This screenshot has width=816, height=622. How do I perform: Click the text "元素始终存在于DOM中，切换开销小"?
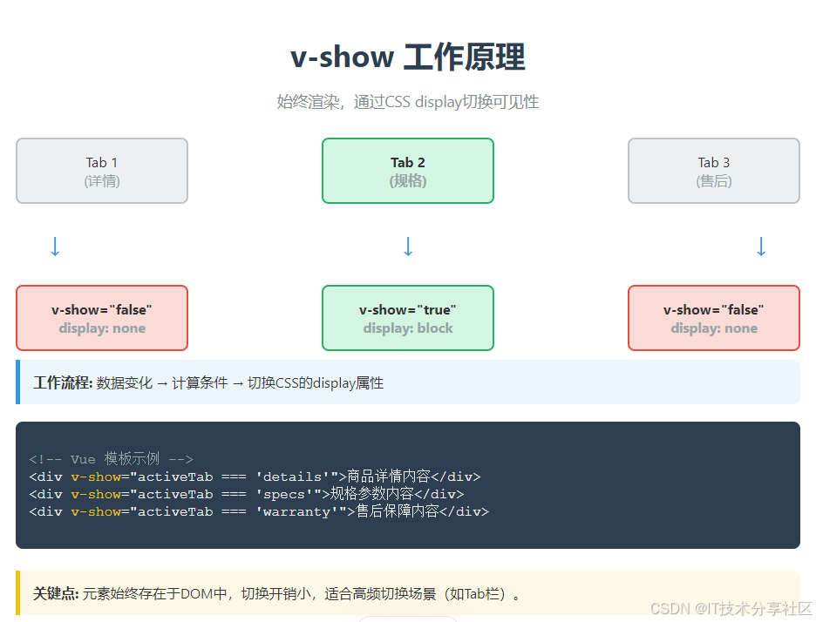(x=197, y=593)
